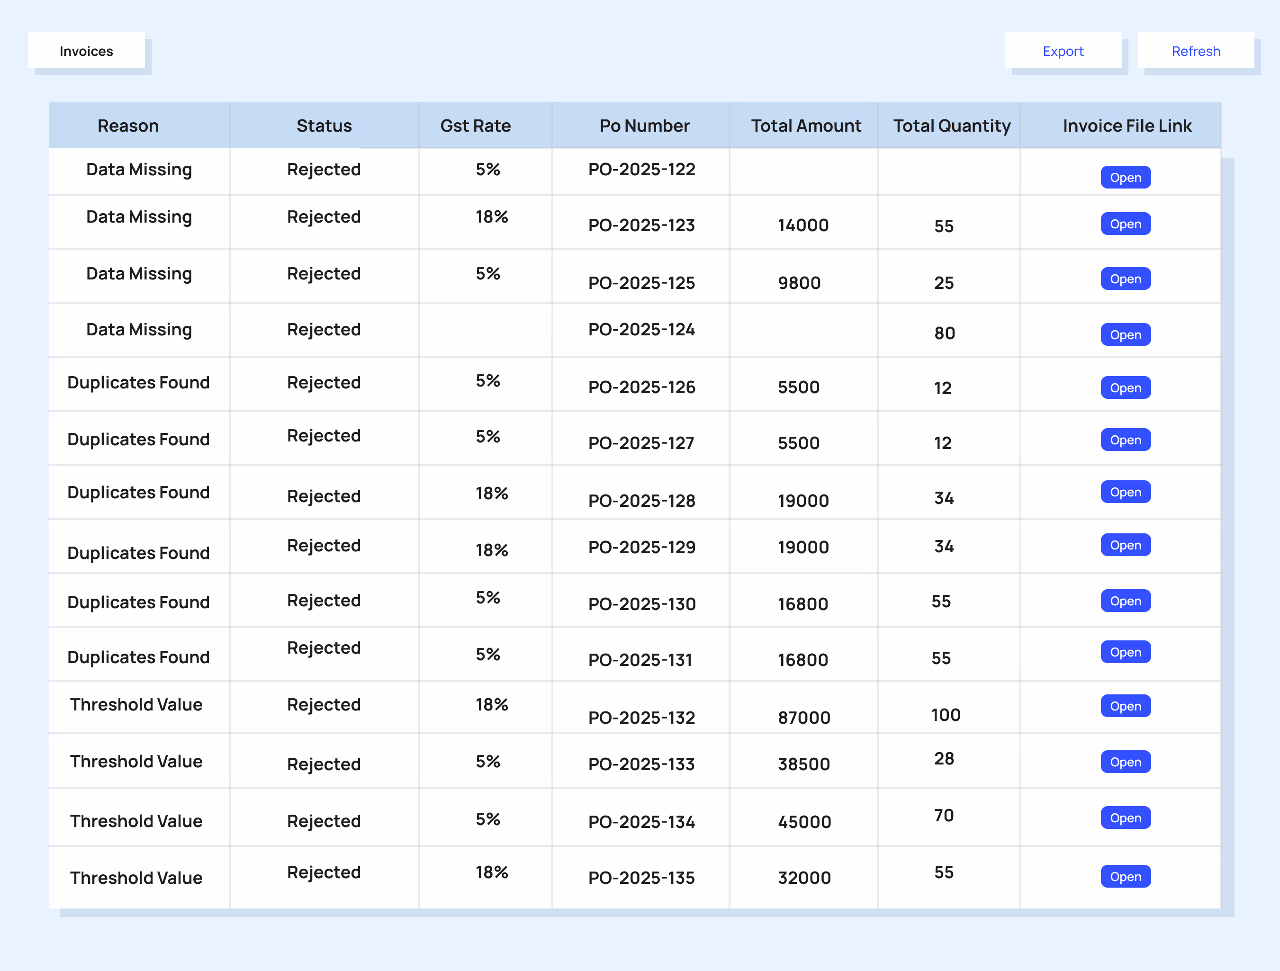Viewport: 1280px width, 971px height.
Task: Open invoice file for PO-2025-126
Action: click(x=1125, y=388)
